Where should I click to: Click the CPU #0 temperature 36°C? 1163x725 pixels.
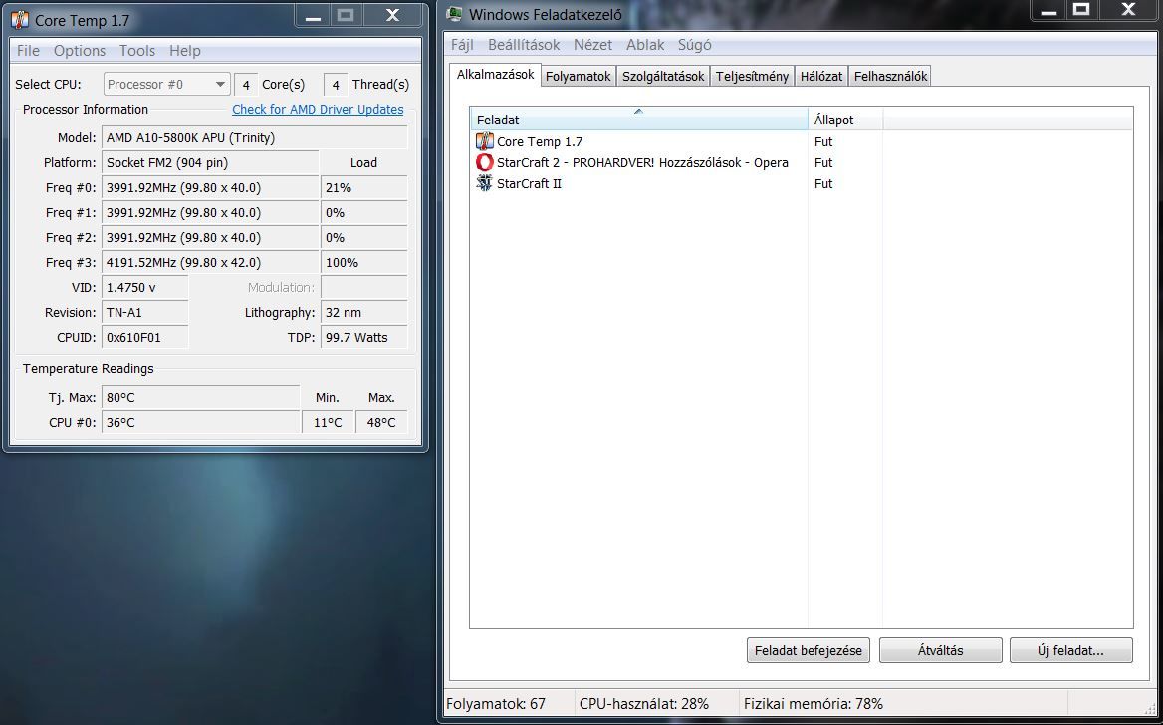click(200, 422)
